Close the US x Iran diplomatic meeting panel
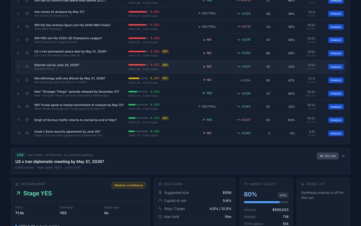This screenshot has width=361, height=226. coord(343,156)
